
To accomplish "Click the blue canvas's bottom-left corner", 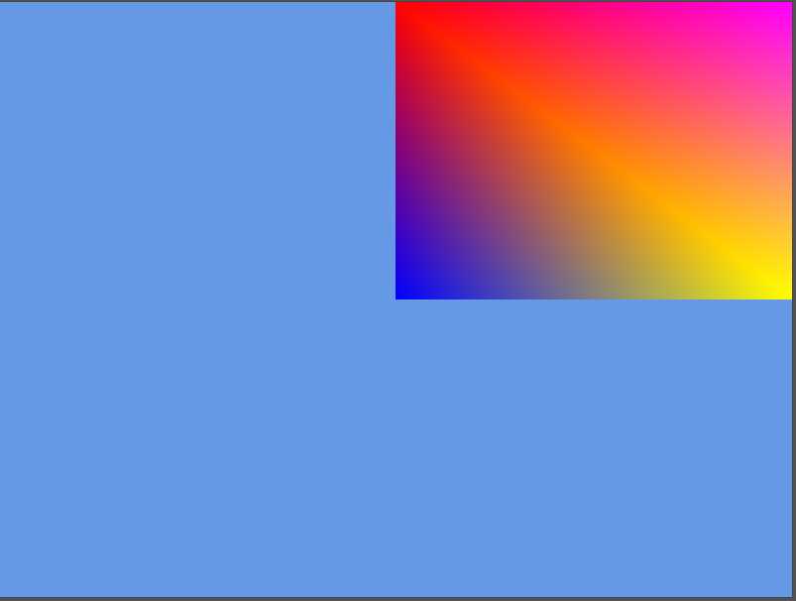I will click(3, 594).
